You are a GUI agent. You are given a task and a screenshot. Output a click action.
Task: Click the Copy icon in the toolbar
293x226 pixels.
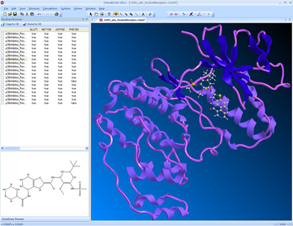click(22, 14)
